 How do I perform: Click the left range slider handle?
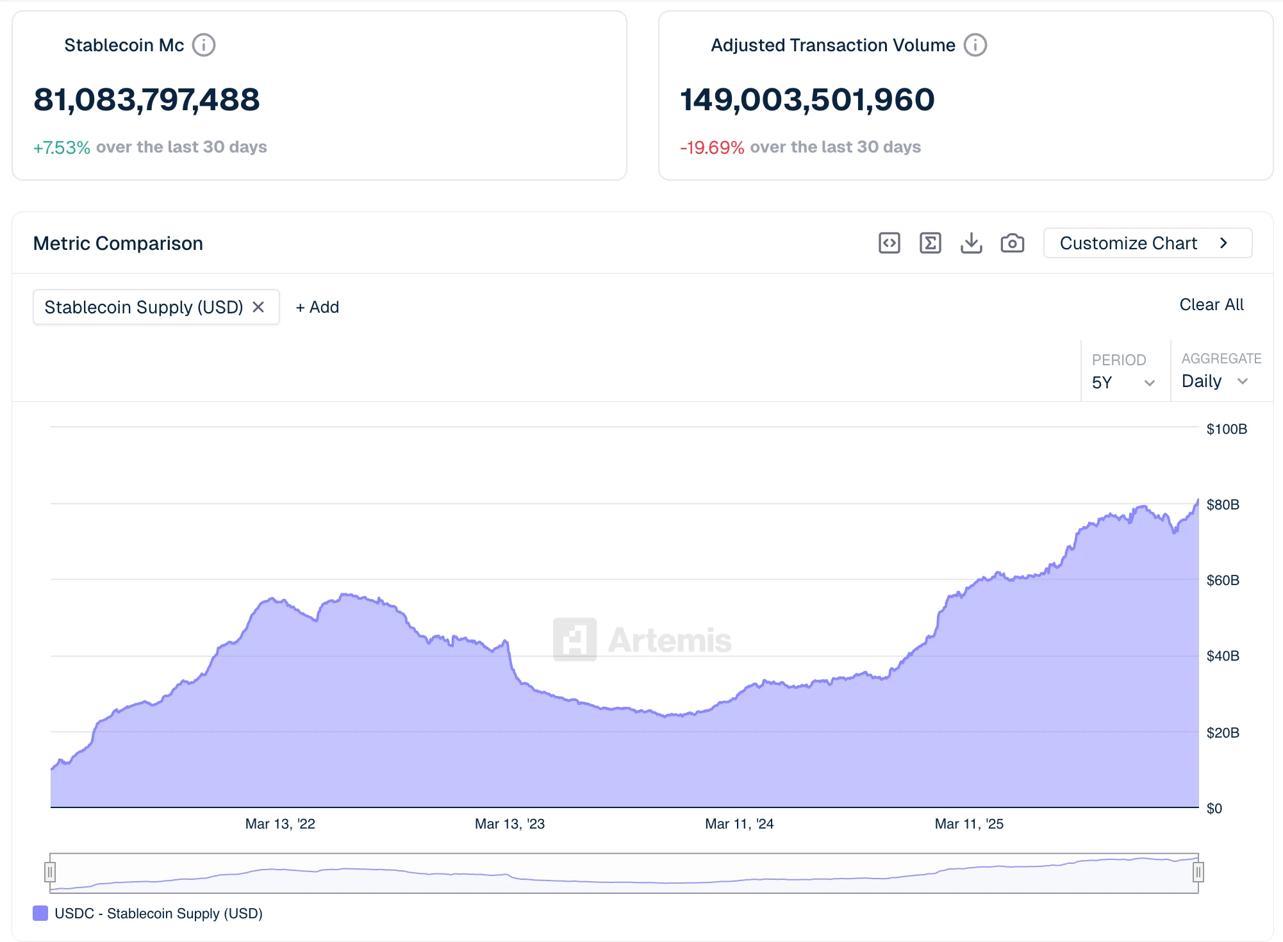pos(50,872)
